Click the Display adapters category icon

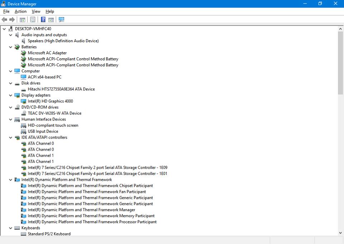pyautogui.click(x=17, y=95)
